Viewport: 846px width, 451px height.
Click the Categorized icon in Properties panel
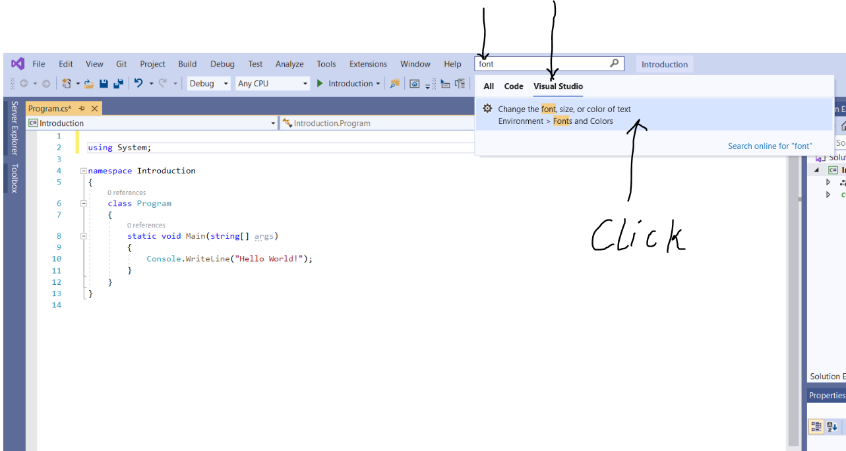816,427
